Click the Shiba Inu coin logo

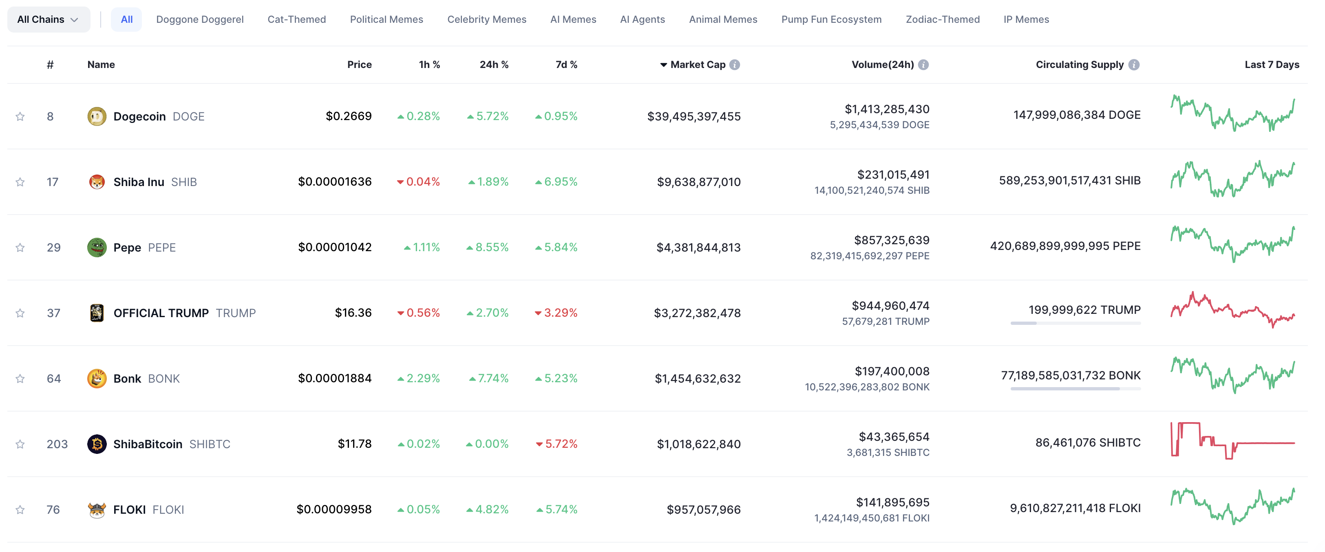[x=97, y=181]
